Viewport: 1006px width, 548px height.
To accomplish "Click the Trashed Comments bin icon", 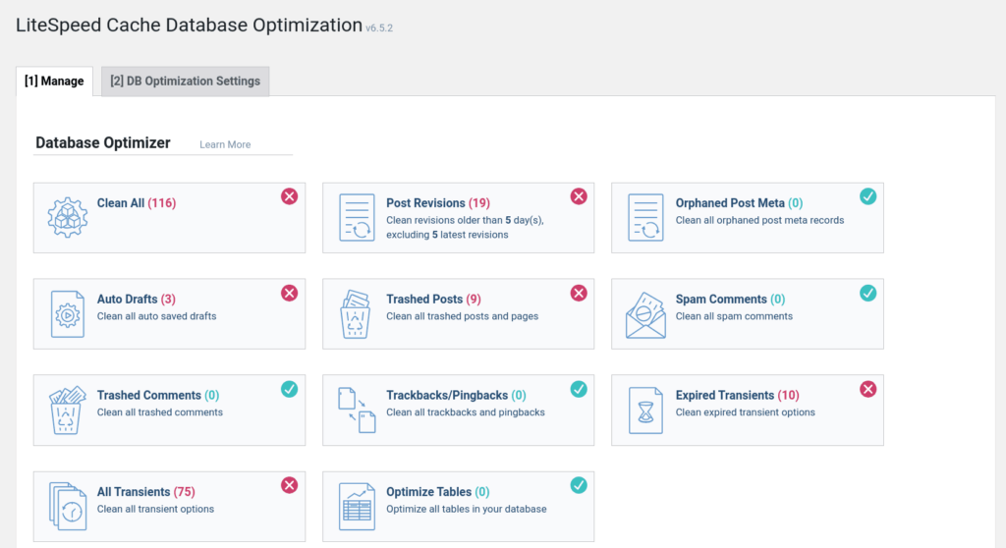I will pyautogui.click(x=68, y=411).
